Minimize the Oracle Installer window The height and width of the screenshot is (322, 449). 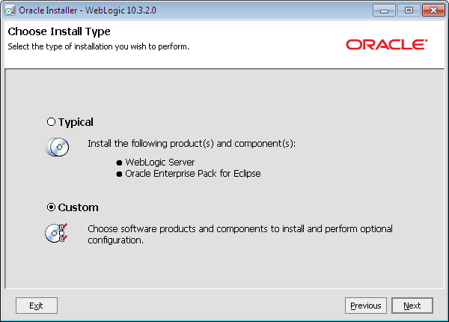384,10
